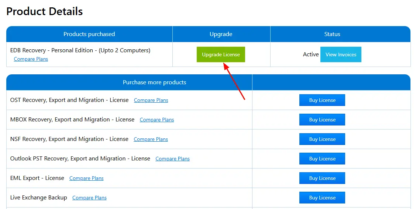Buy License for MBOX Recovery
This screenshot has width=416, height=209.
[x=322, y=120]
